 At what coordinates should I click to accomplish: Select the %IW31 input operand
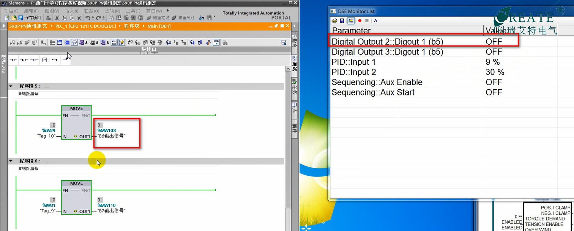pyautogui.click(x=49, y=206)
